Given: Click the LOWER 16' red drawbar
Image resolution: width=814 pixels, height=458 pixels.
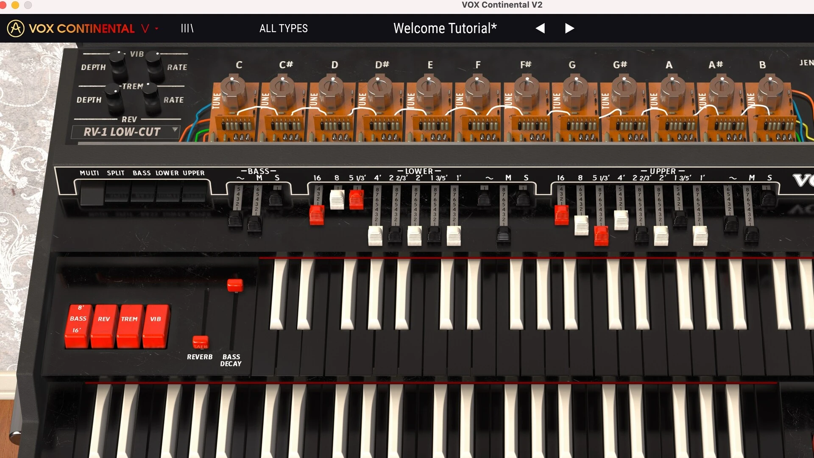Looking at the screenshot, I should pos(317,215).
